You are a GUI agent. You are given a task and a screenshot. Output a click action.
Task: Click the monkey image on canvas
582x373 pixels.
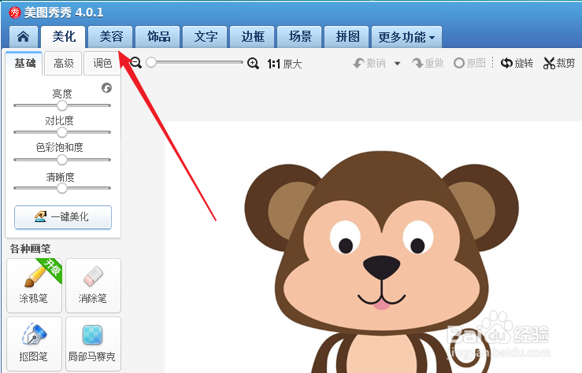381,261
